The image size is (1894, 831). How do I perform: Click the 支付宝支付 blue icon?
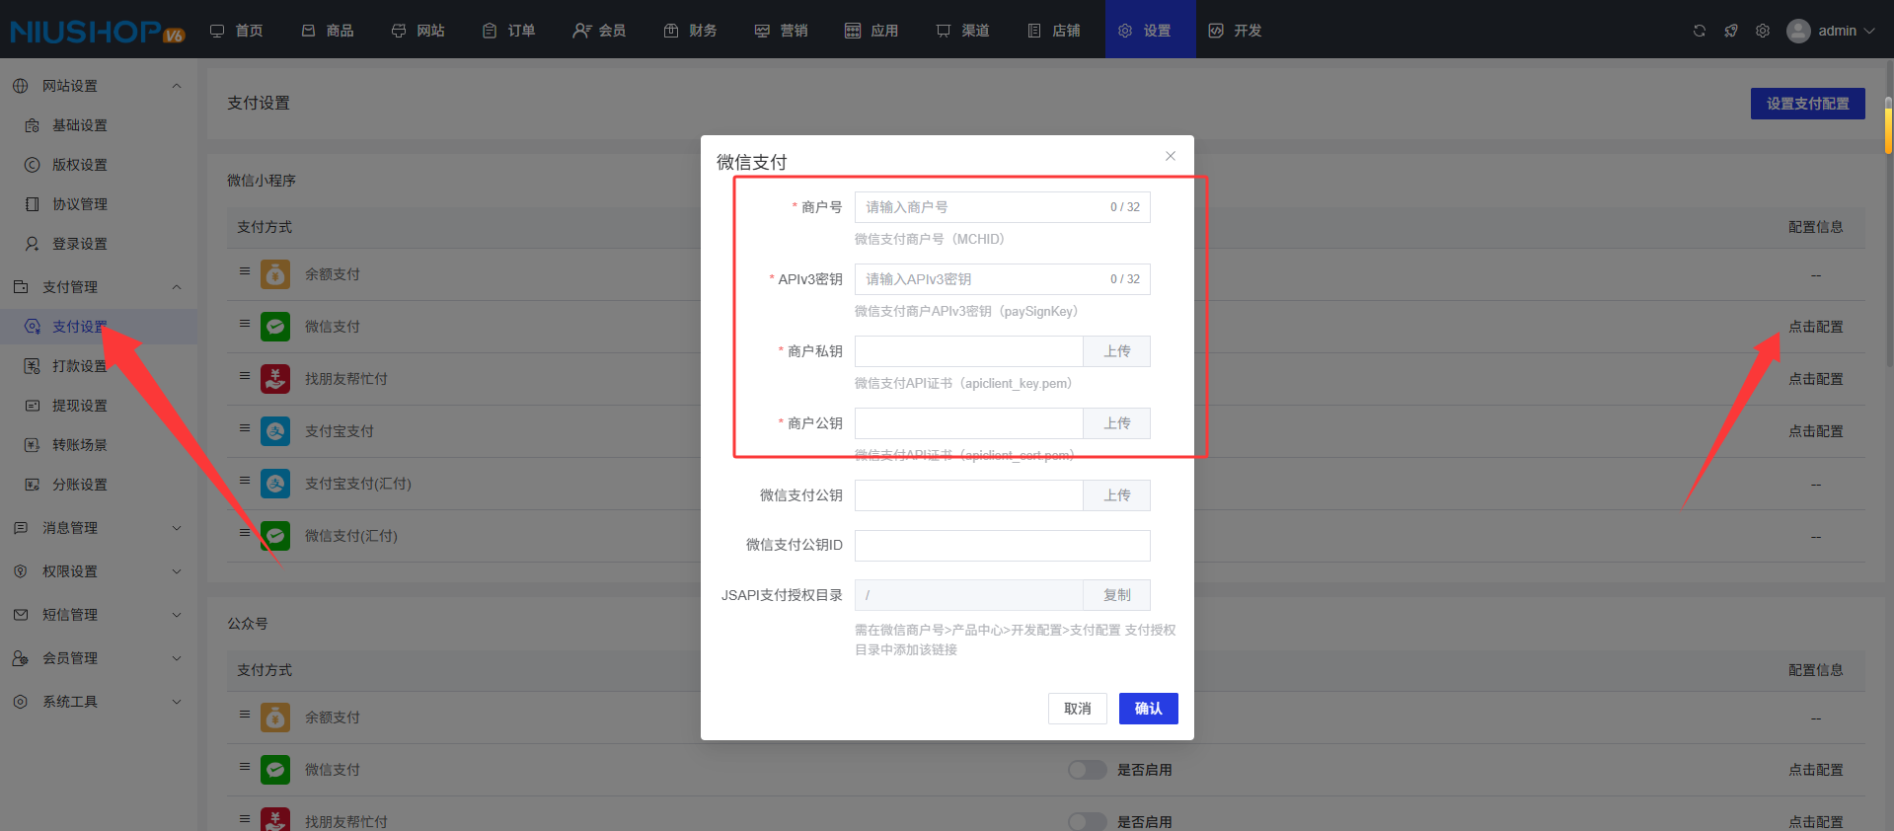[275, 431]
